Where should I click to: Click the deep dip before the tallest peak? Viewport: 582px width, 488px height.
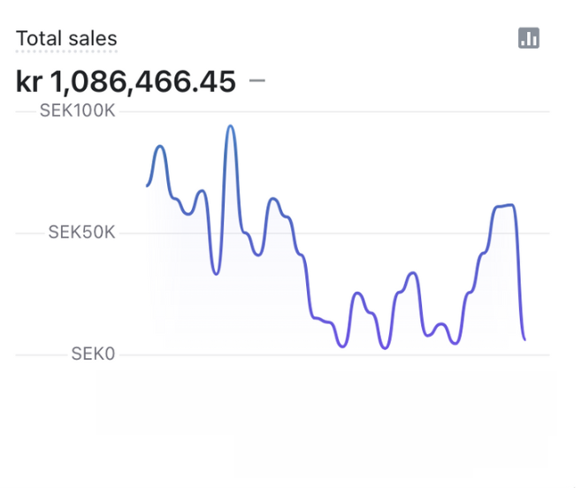(x=216, y=272)
